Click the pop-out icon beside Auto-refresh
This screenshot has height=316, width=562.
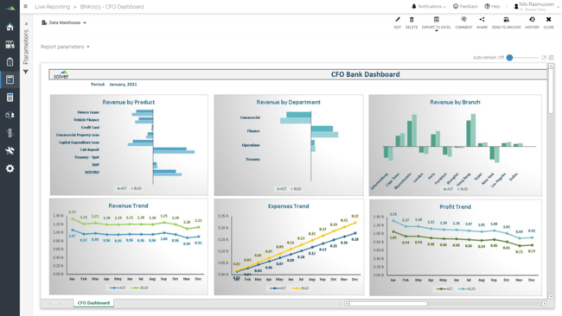click(x=544, y=58)
